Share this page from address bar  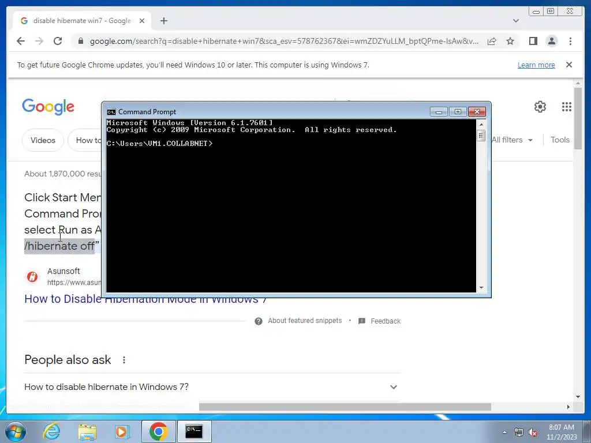(492, 41)
